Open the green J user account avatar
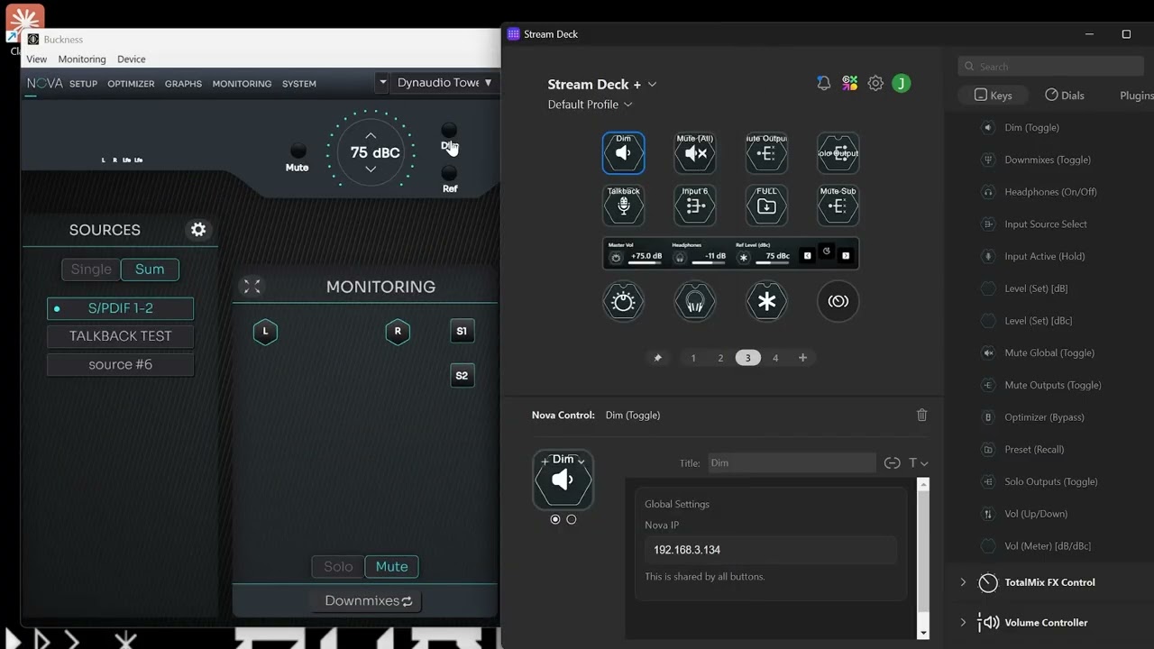Image resolution: width=1154 pixels, height=649 pixels. click(901, 83)
